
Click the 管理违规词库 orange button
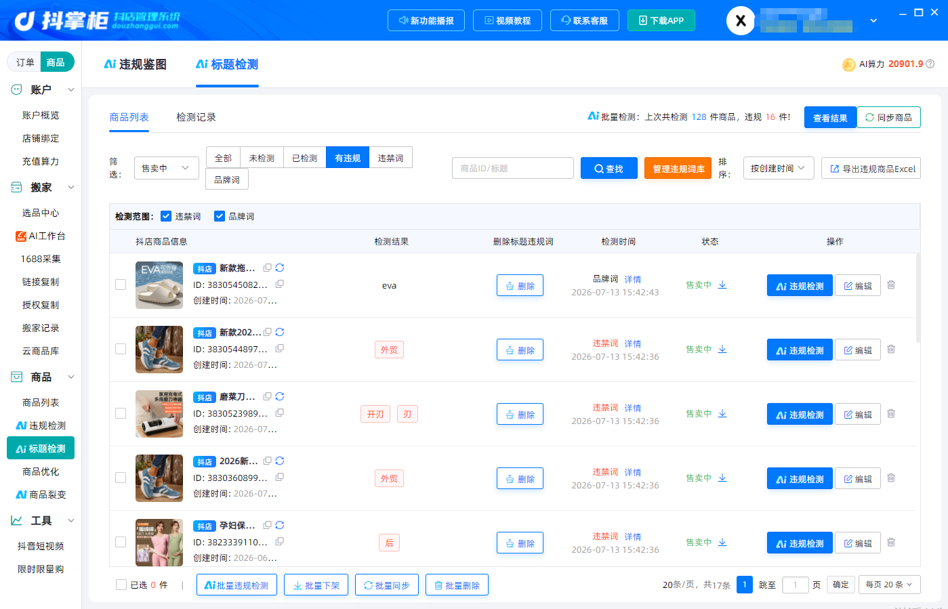[x=678, y=169]
